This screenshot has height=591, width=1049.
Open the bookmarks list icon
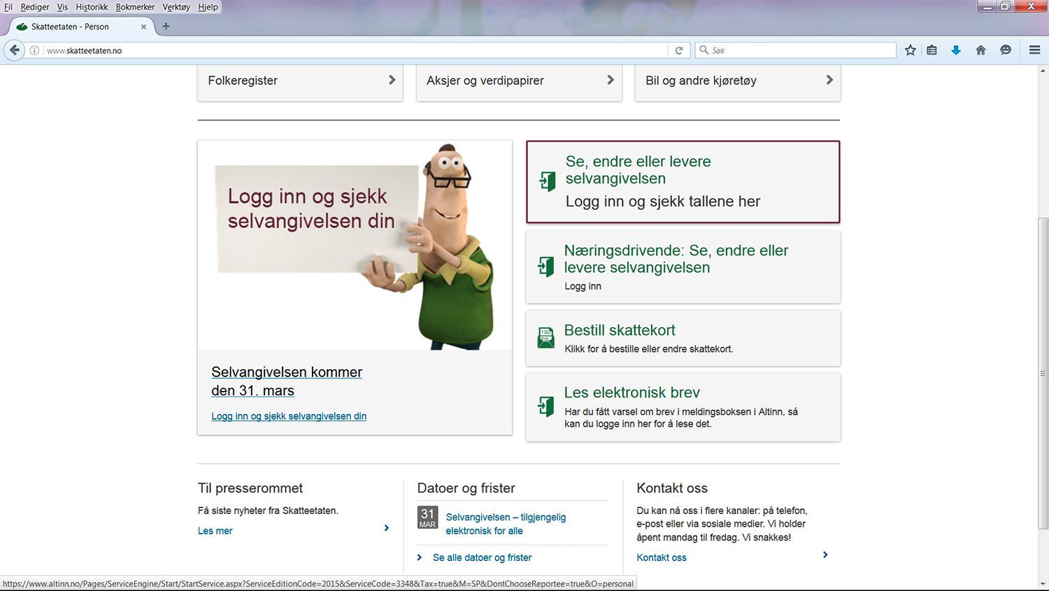932,50
